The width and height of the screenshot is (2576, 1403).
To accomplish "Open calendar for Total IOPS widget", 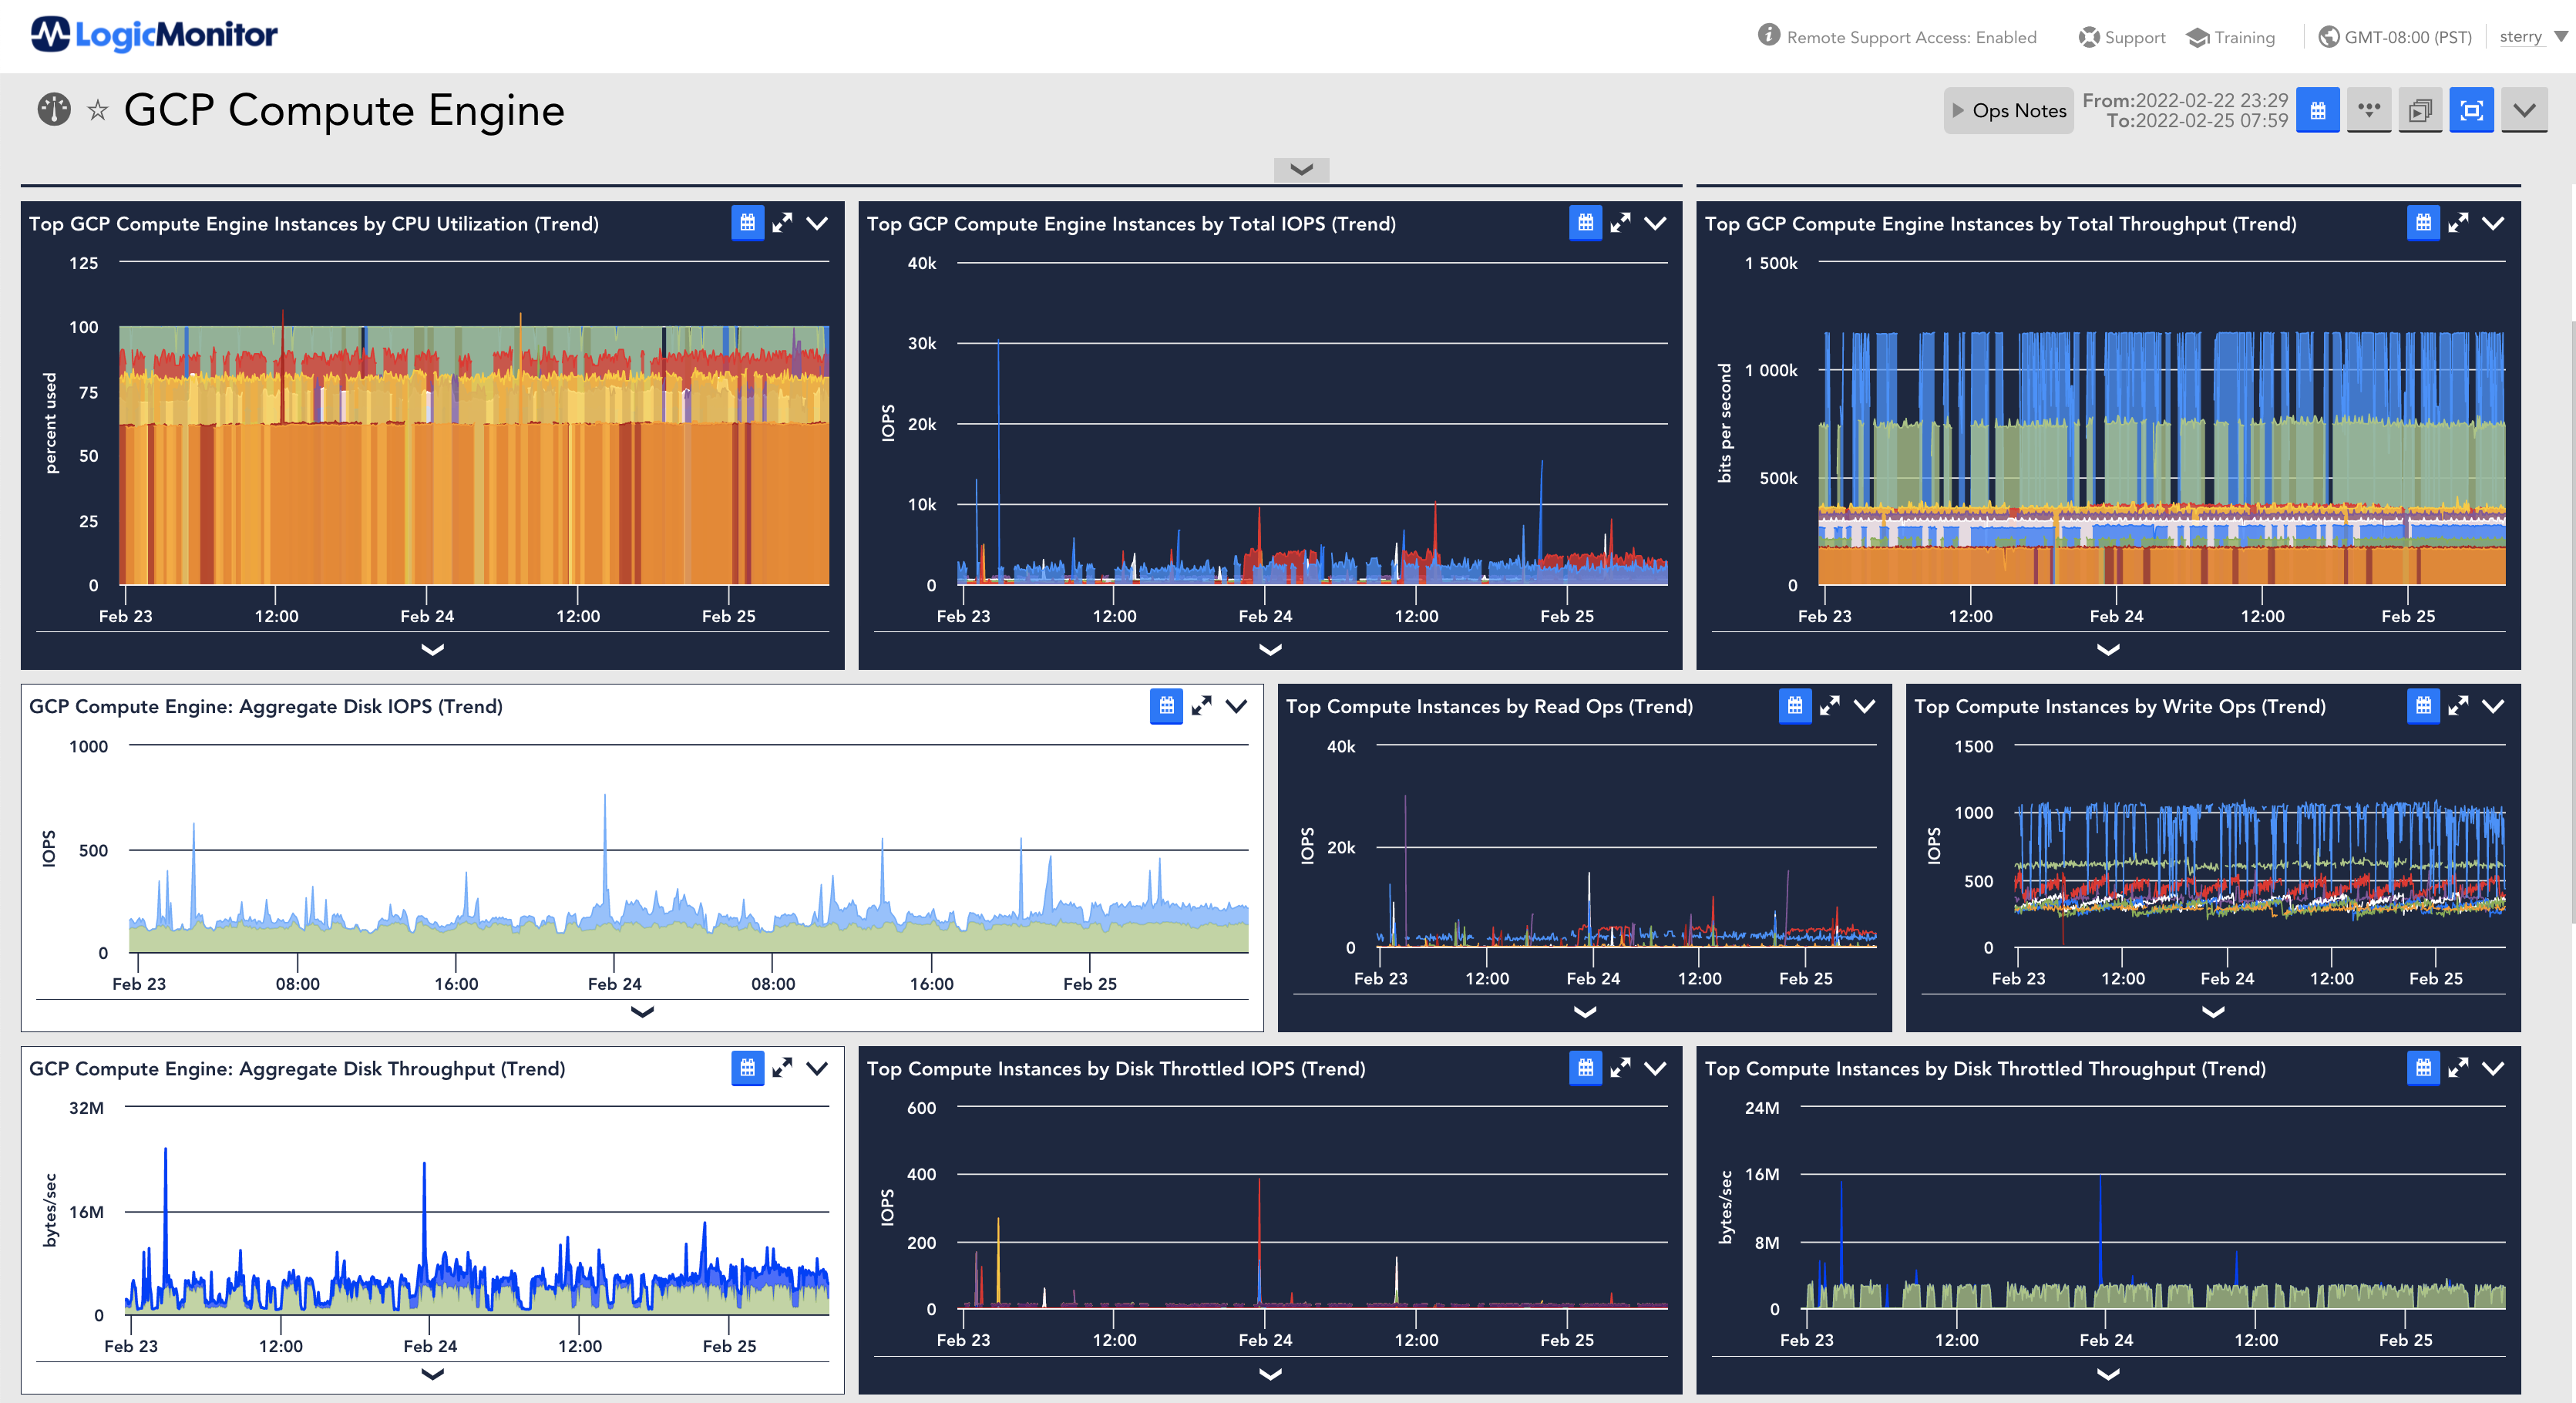I will click(x=1585, y=223).
